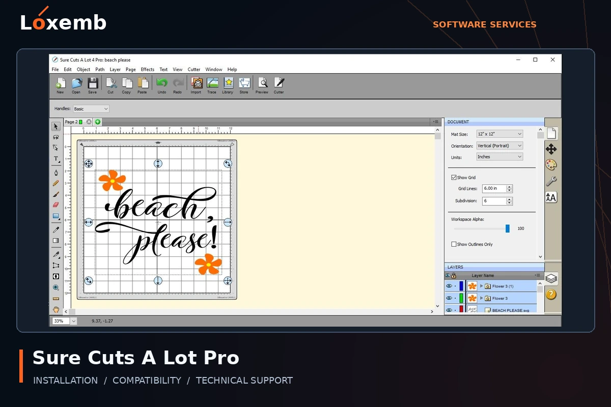This screenshot has height=407, width=611.
Task: Open the wrench Style panel icon
Action: pyautogui.click(x=551, y=181)
